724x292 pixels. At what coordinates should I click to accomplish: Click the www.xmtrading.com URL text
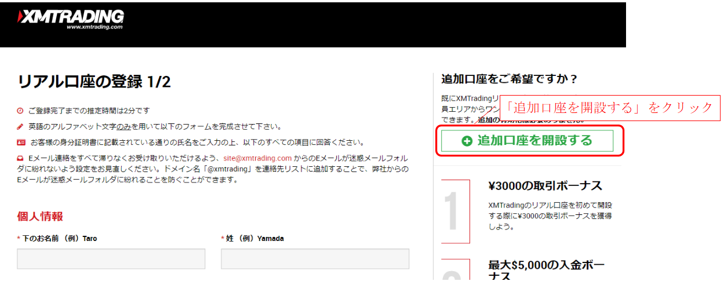94,27
